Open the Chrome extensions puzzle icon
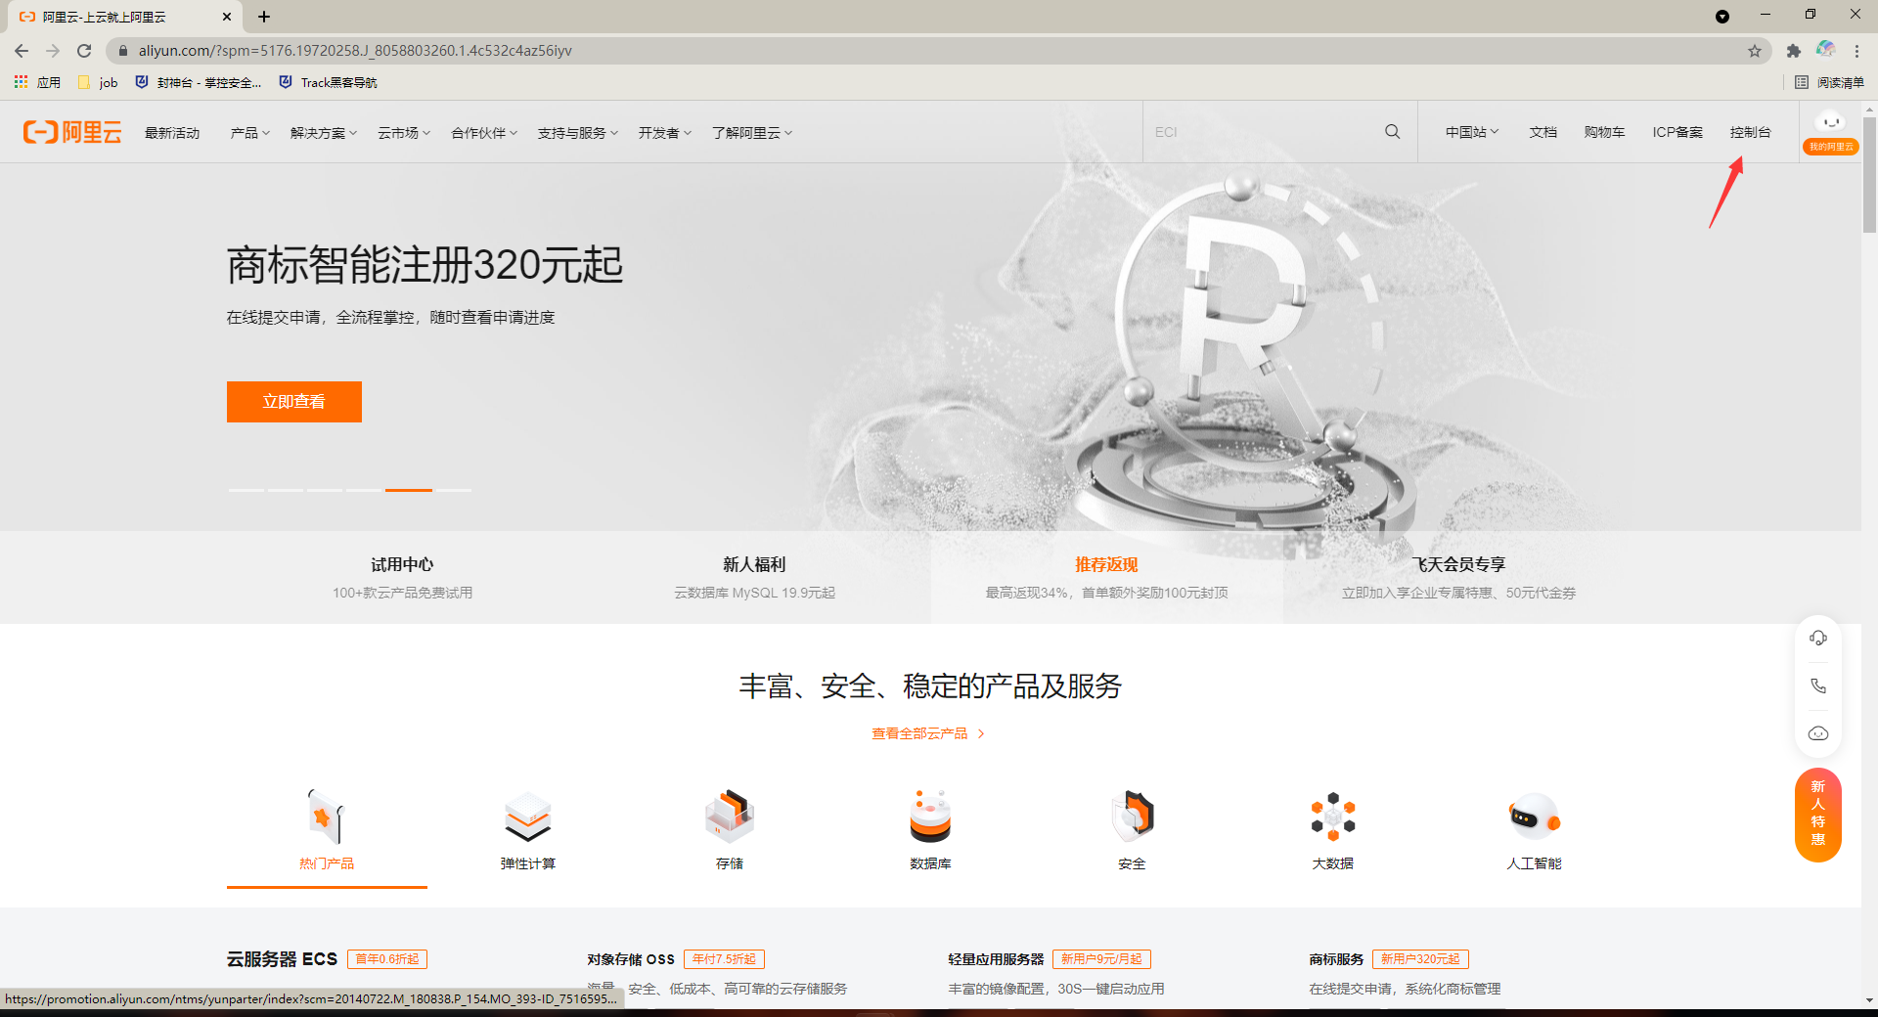The image size is (1878, 1017). point(1794,51)
